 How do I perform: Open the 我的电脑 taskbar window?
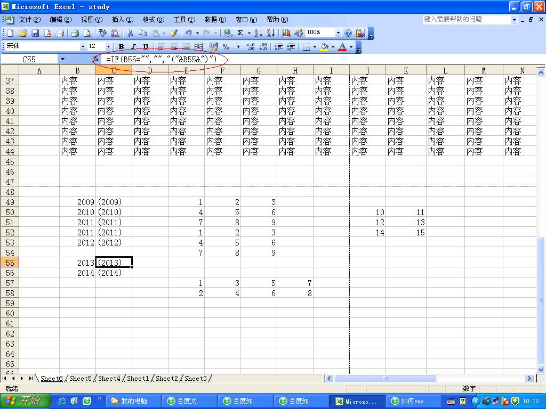click(x=133, y=401)
